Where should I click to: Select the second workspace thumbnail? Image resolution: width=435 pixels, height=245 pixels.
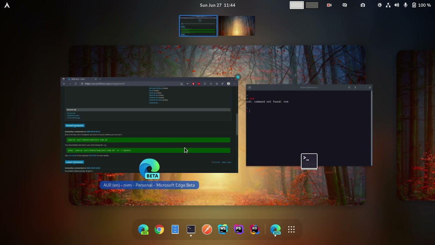(x=237, y=26)
